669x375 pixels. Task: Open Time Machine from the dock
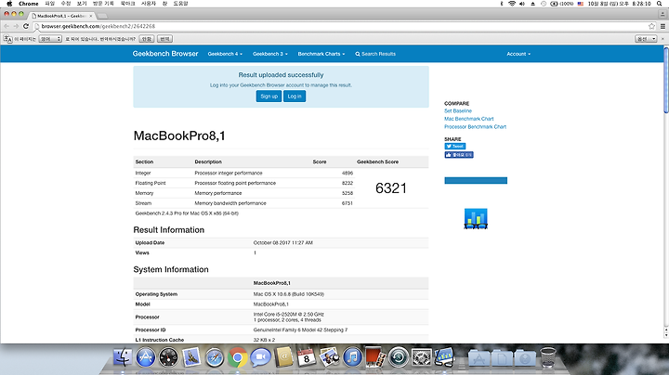click(x=399, y=357)
